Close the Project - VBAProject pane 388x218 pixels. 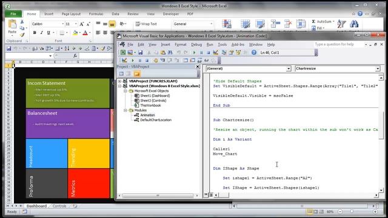tap(198, 67)
